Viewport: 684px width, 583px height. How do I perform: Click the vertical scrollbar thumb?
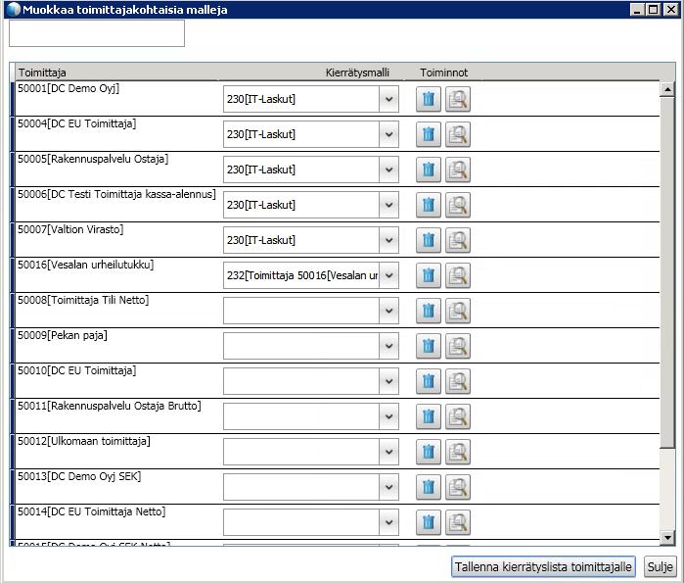click(x=667, y=272)
